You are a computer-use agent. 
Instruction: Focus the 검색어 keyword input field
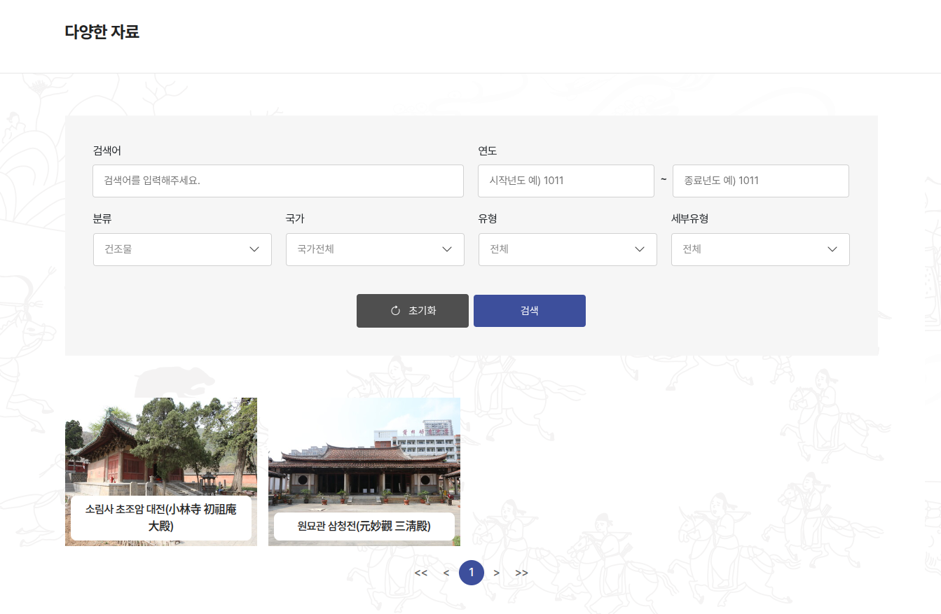tap(278, 181)
